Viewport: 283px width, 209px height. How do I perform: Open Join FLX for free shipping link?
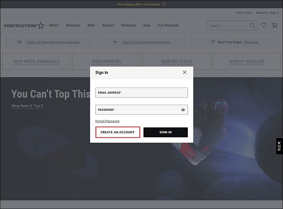click(x=146, y=42)
